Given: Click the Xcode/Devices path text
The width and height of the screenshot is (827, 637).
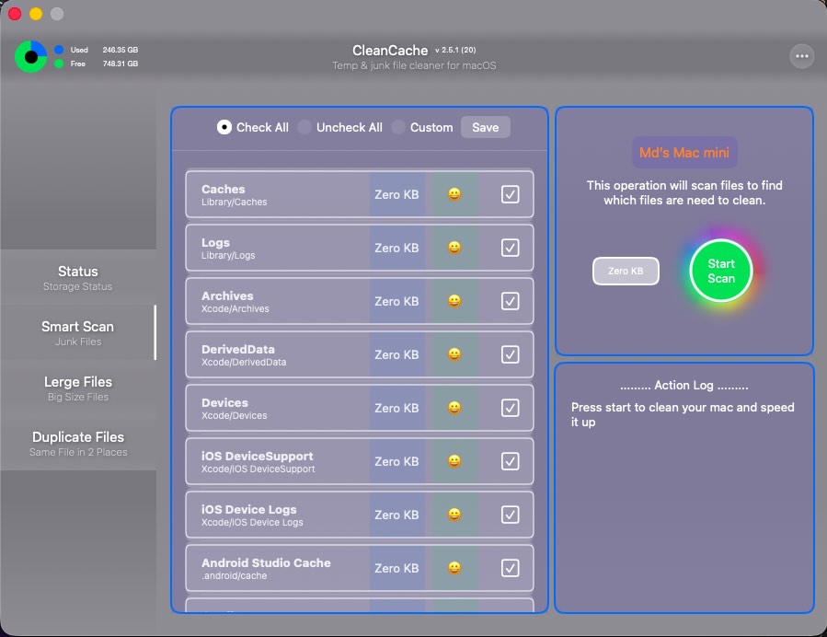Looking at the screenshot, I should point(235,415).
